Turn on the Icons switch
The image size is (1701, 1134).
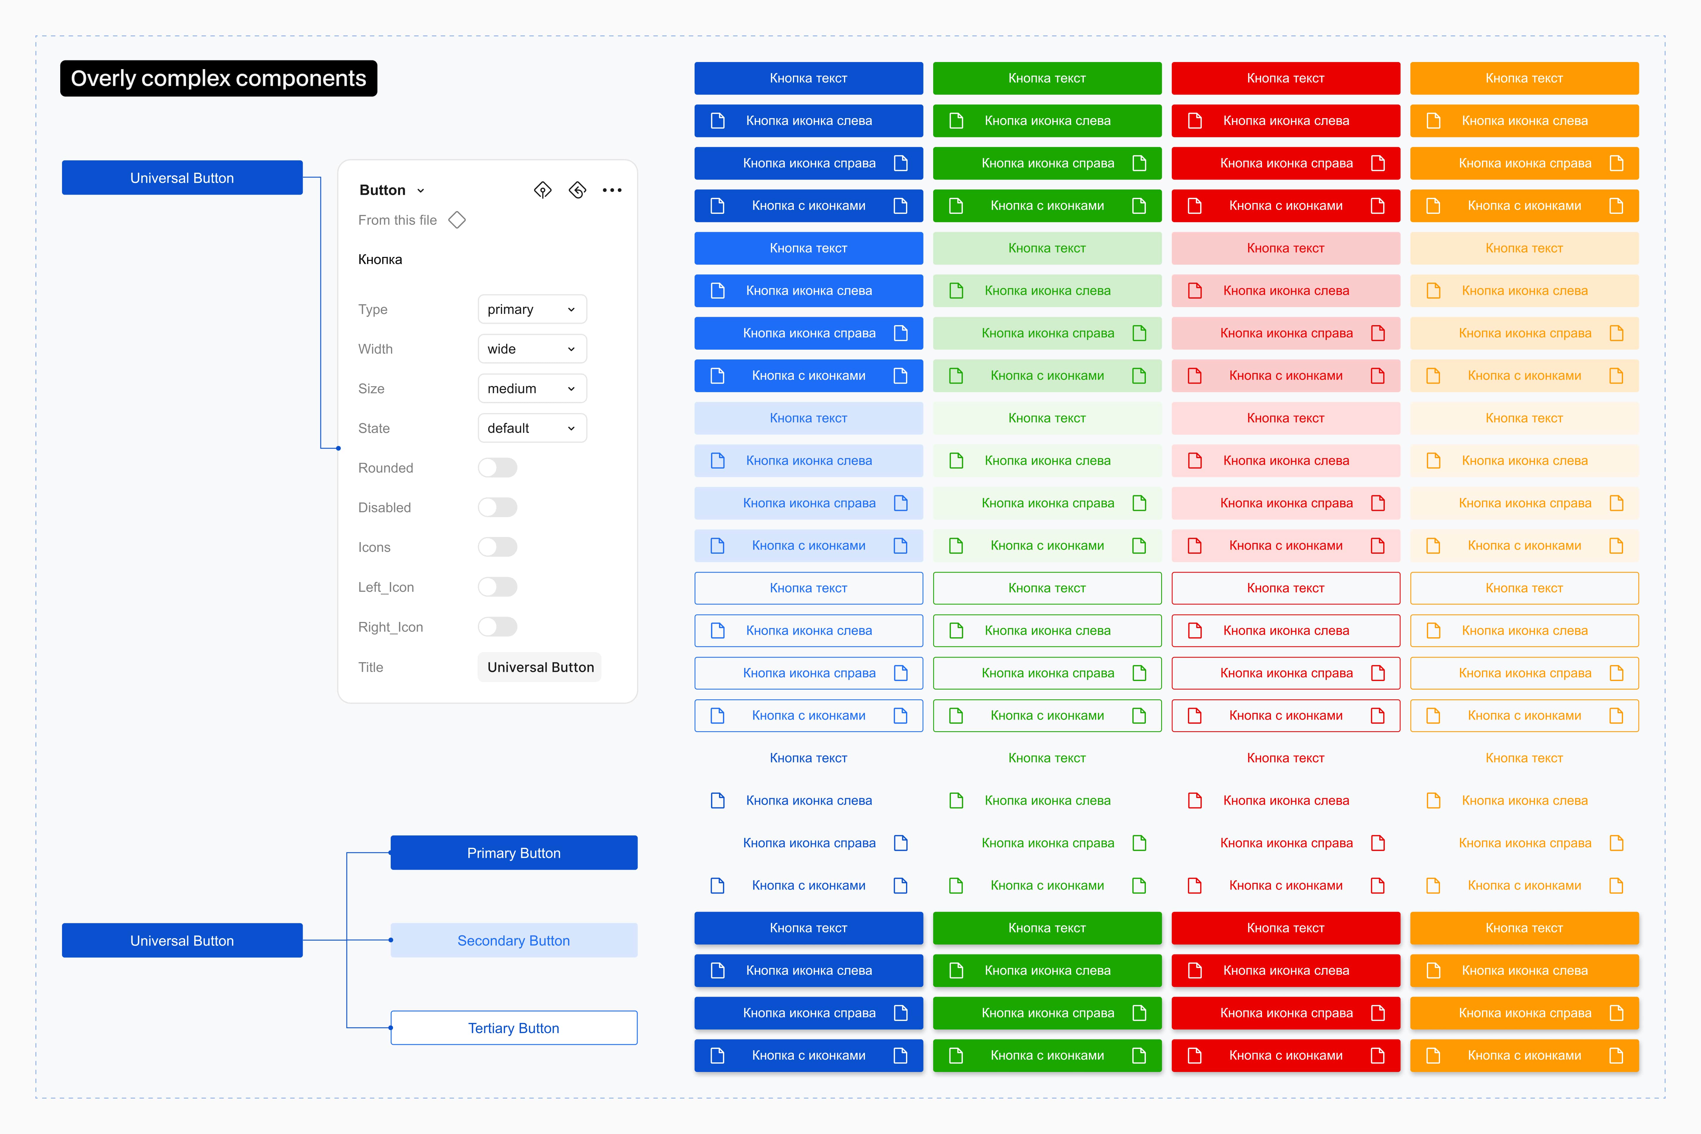(x=498, y=548)
